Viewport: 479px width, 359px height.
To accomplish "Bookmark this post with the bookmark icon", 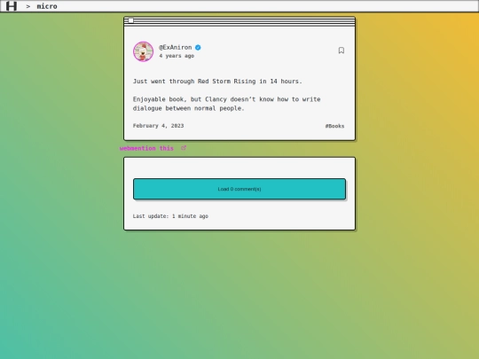I will coord(342,51).
